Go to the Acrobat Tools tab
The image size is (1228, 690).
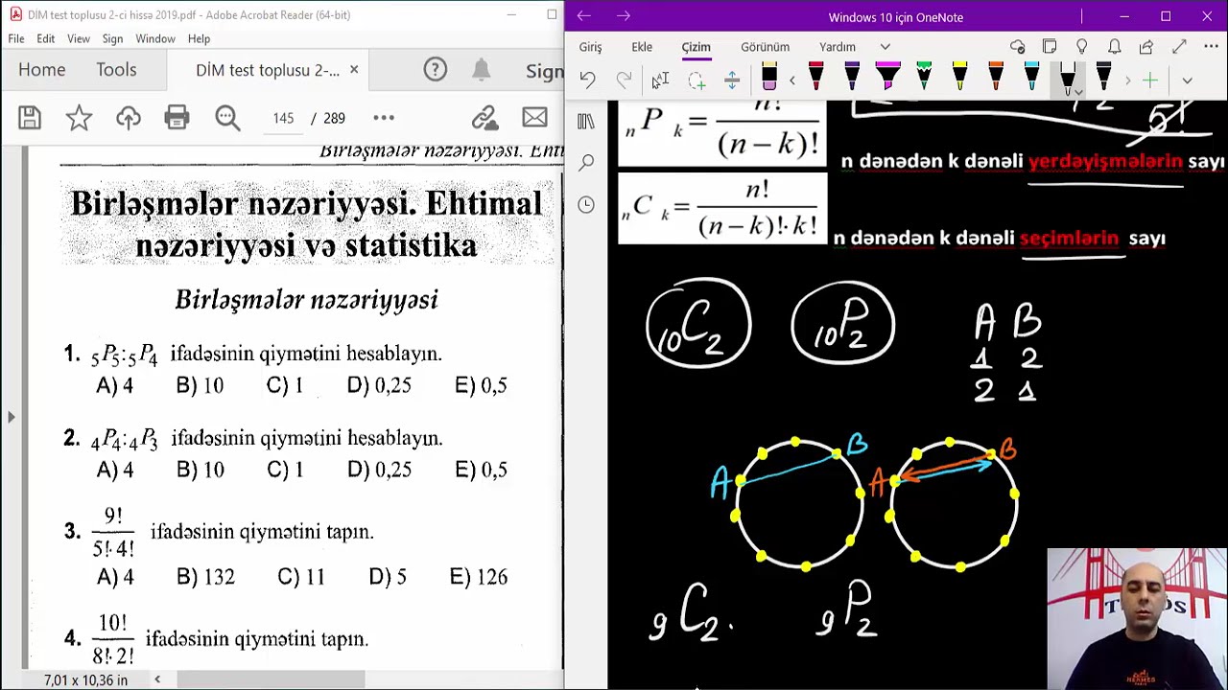click(x=116, y=70)
